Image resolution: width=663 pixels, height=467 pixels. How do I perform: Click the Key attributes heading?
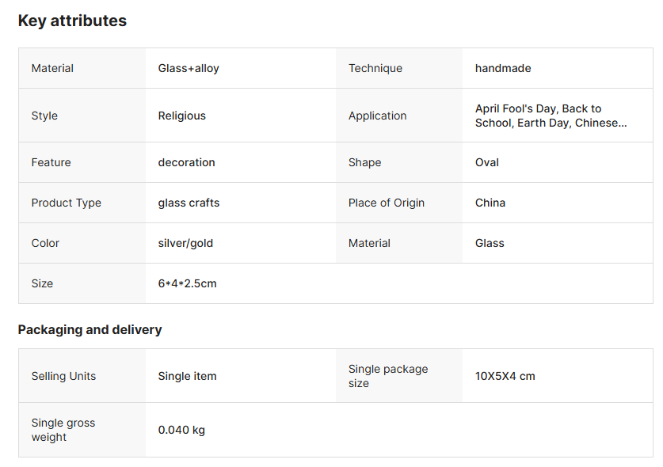(x=72, y=21)
